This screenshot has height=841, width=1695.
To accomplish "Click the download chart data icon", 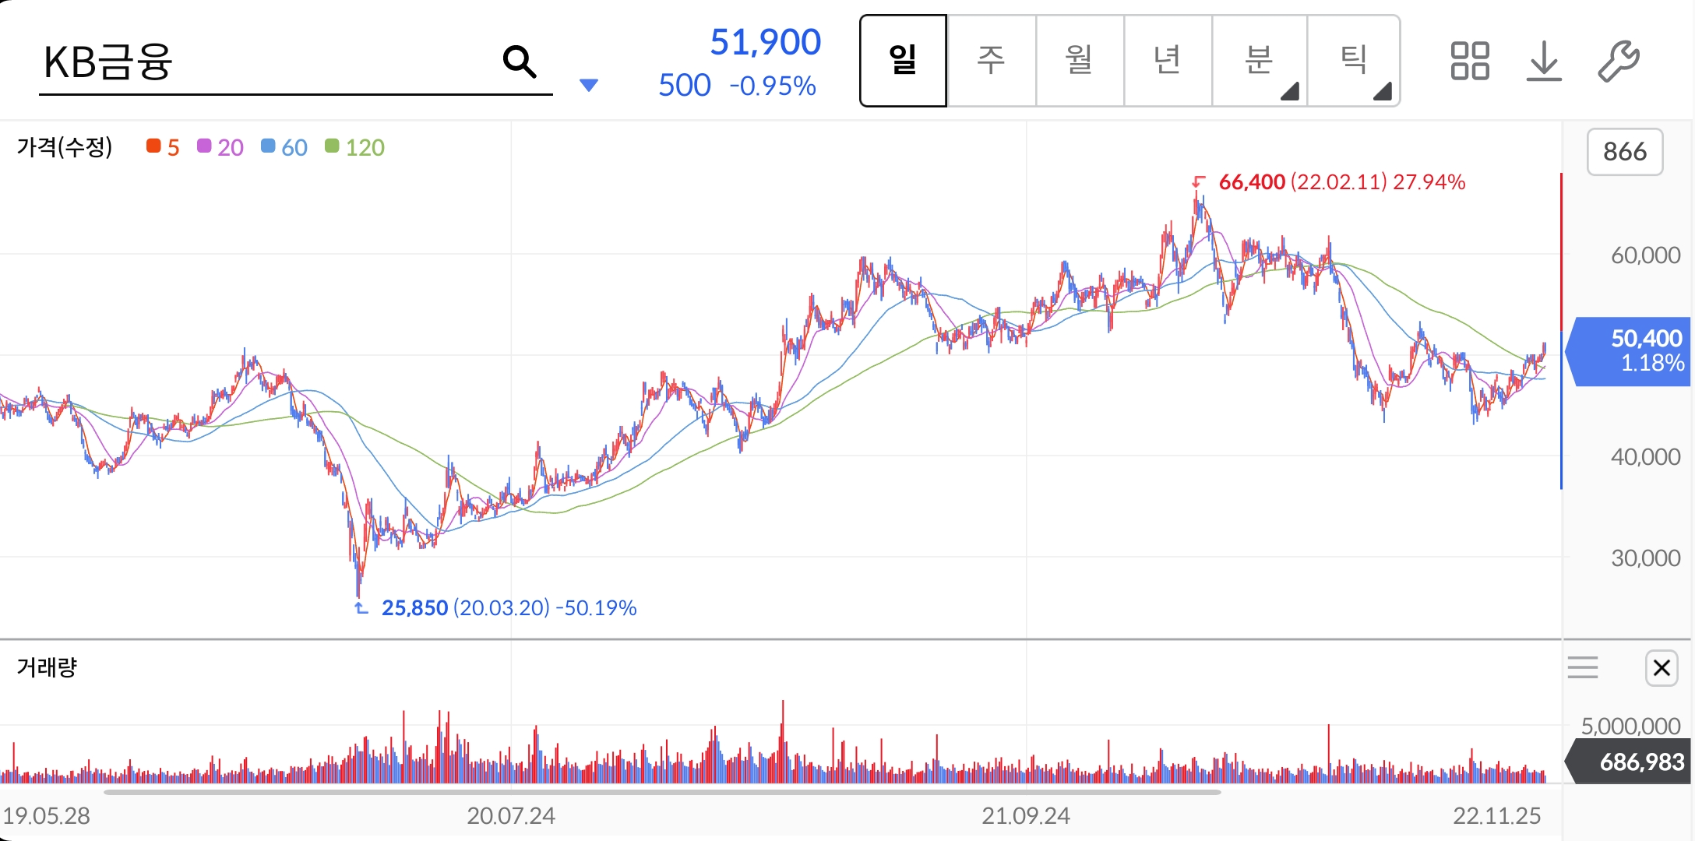I will click(1543, 62).
